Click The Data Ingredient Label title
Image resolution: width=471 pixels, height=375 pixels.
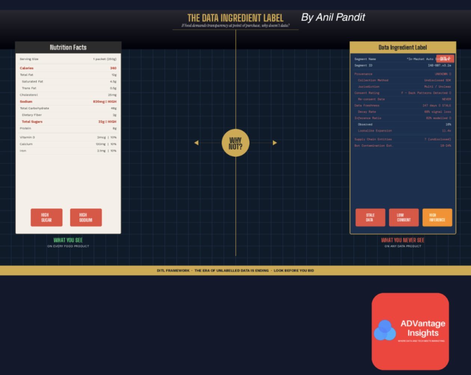tap(235, 18)
